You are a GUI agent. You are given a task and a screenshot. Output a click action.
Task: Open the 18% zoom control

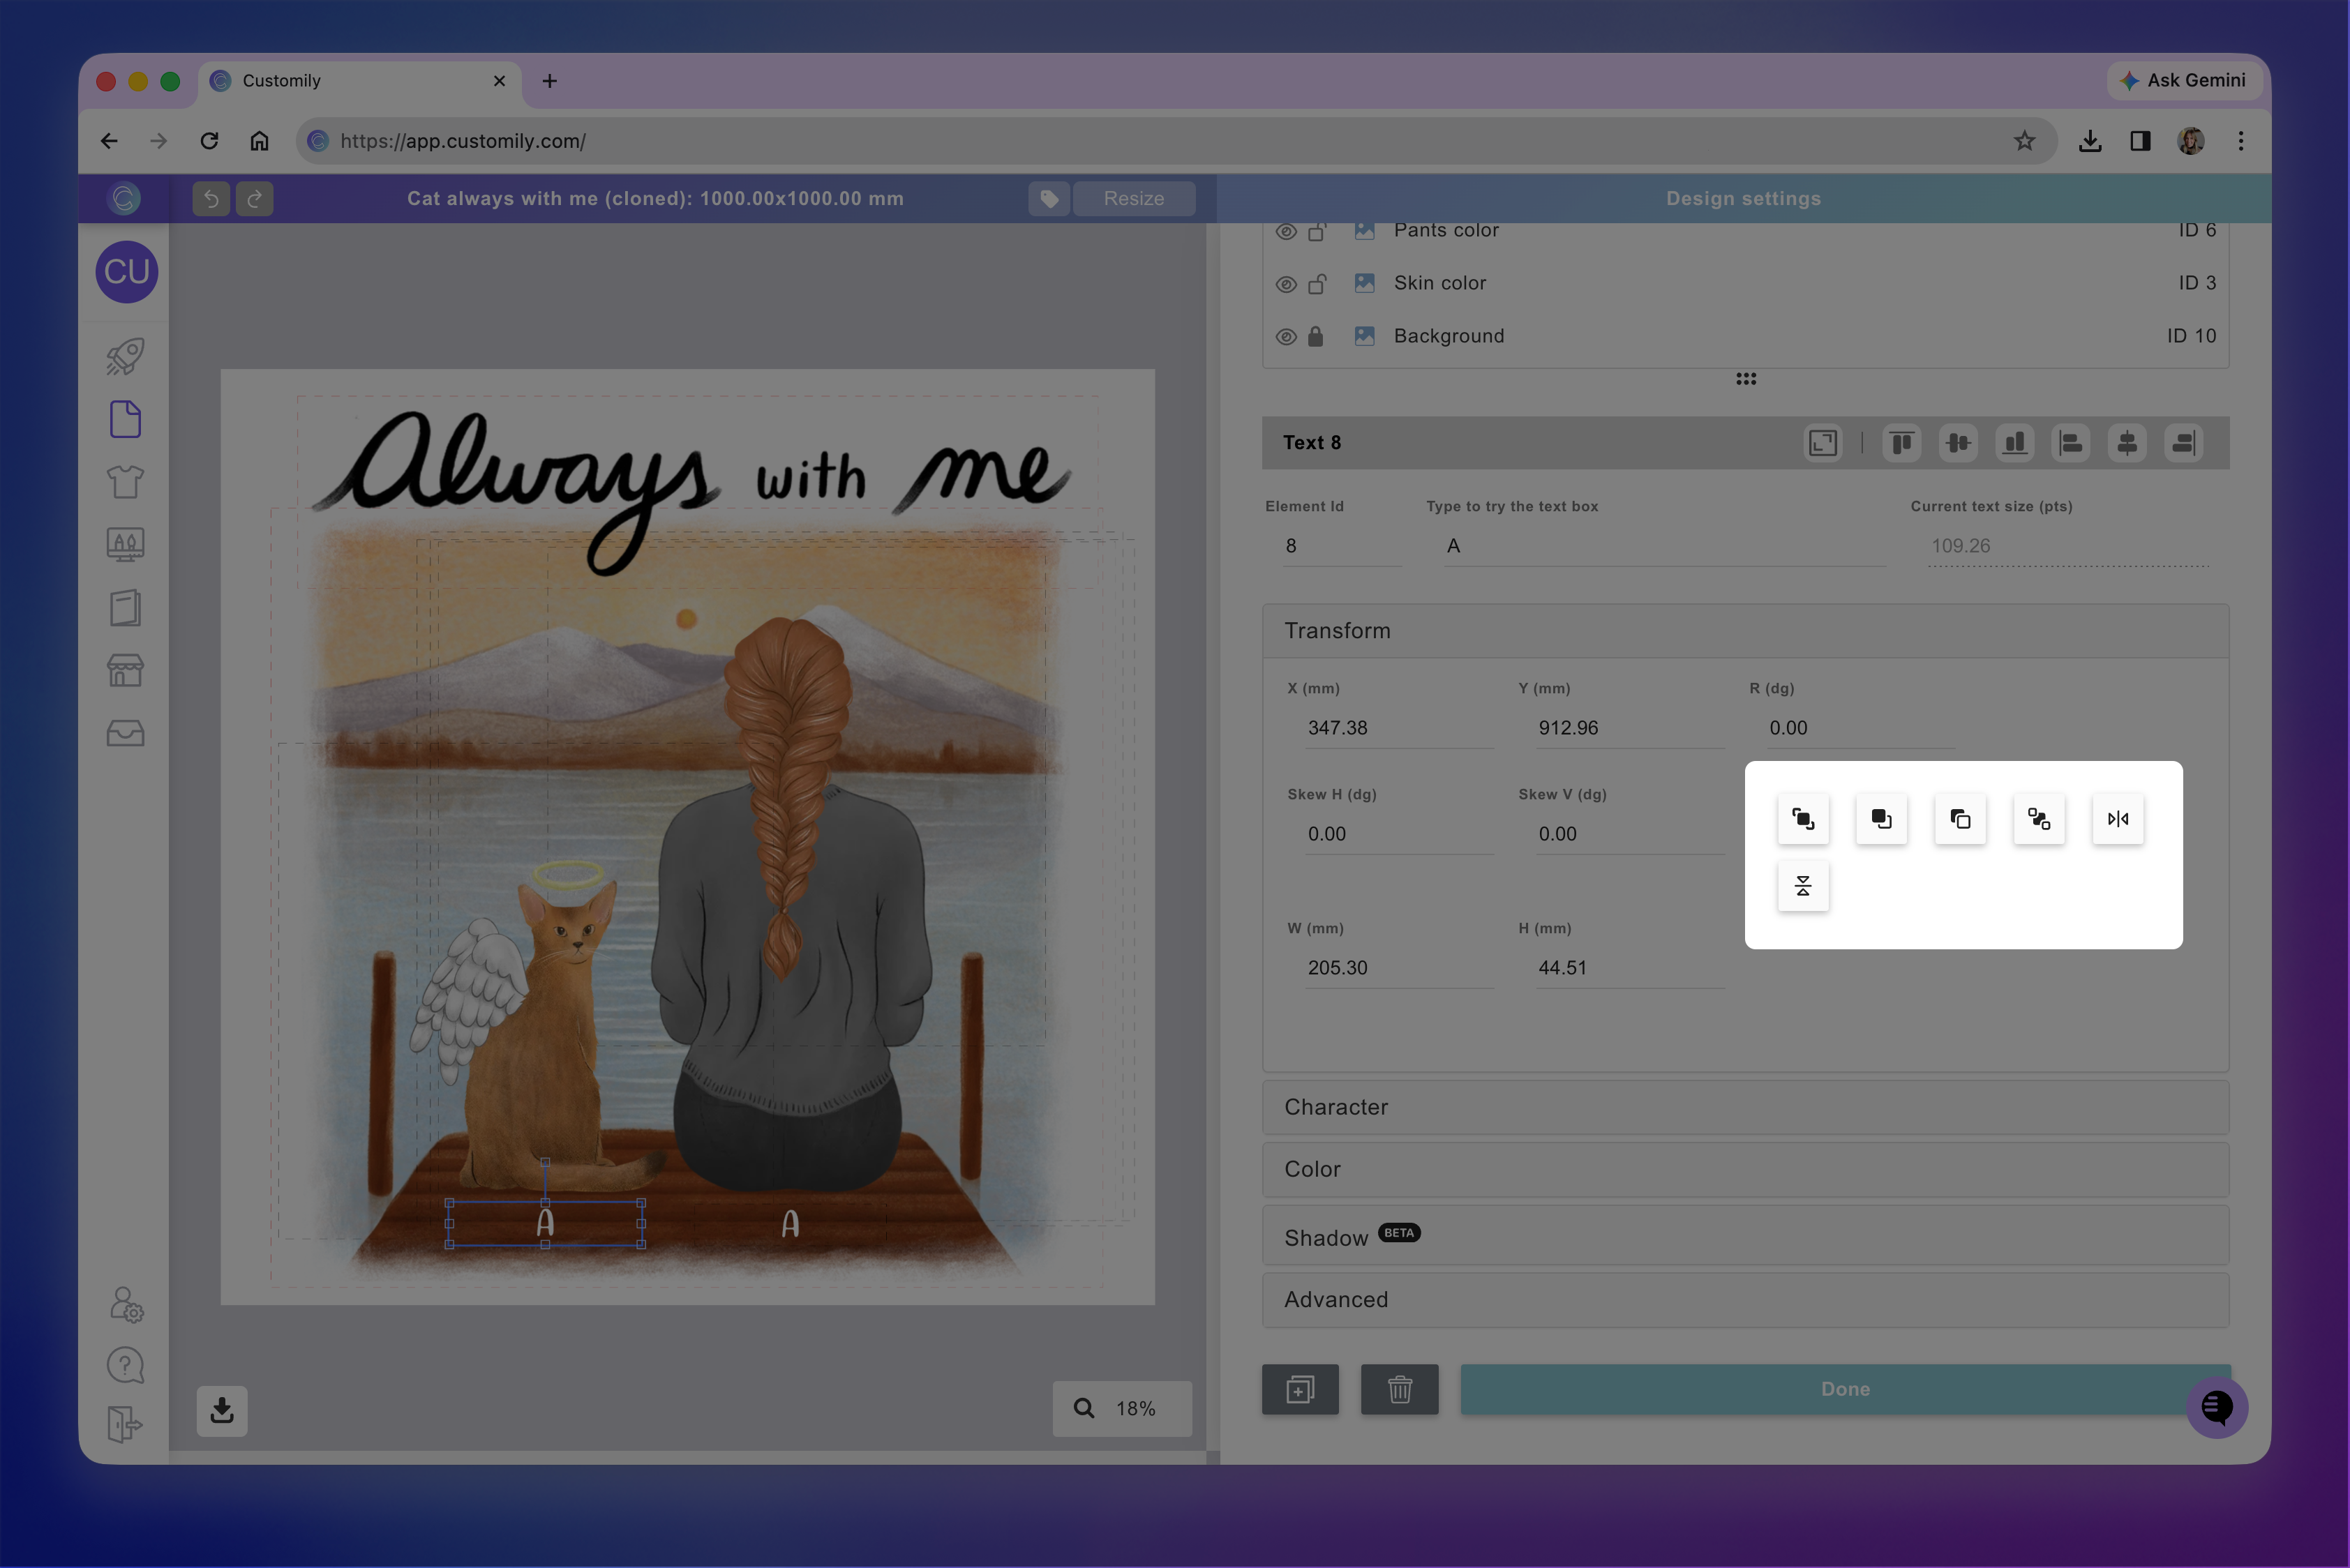1121,1409
